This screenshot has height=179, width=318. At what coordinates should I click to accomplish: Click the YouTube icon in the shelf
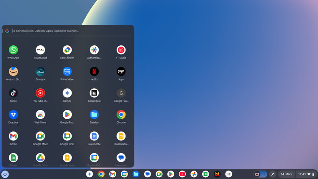coord(182,174)
